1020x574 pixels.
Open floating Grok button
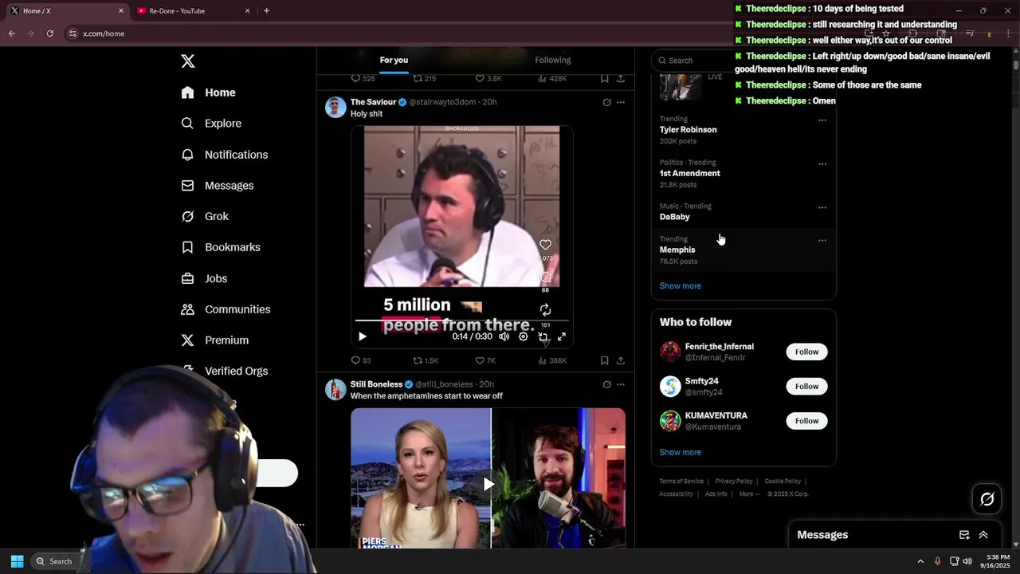click(x=987, y=499)
